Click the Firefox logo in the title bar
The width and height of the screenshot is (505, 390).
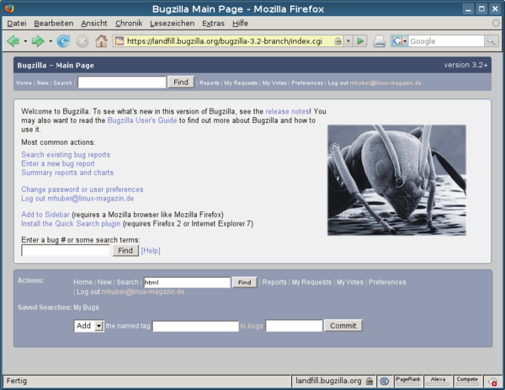coord(9,8)
